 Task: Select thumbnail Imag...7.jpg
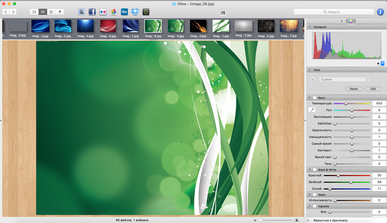coord(131,26)
